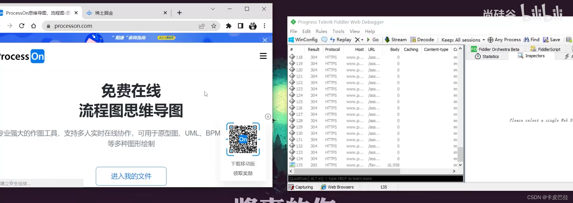The image size is (573, 203).
Task: Toggle Stream mode in Fiddler toolbar
Action: pyautogui.click(x=396, y=39)
